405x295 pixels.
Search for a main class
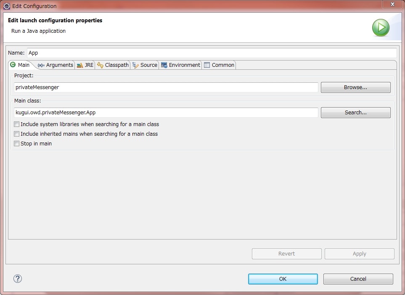[356, 113]
